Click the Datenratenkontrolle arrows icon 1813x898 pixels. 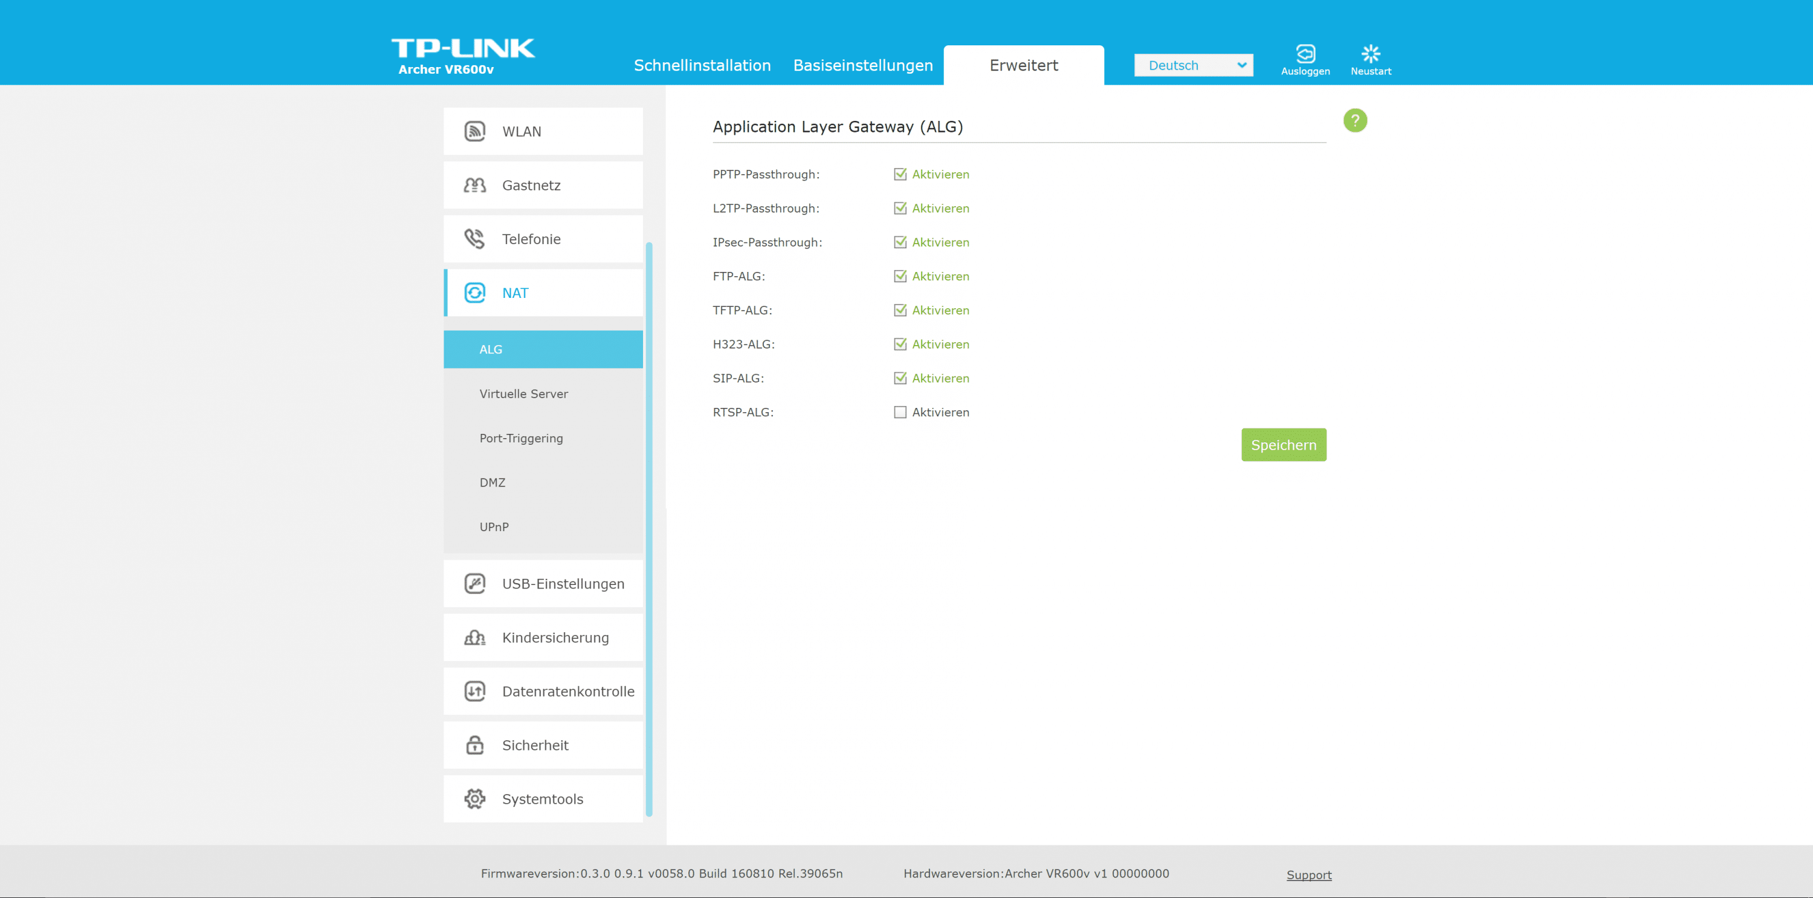pyautogui.click(x=475, y=691)
